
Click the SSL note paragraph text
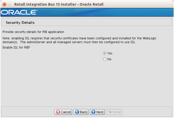click(x=79, y=40)
